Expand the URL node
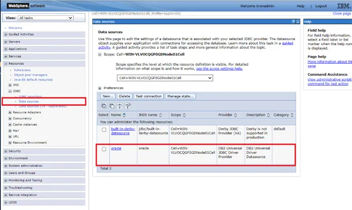The width and height of the screenshot is (352, 210). tap(10, 137)
